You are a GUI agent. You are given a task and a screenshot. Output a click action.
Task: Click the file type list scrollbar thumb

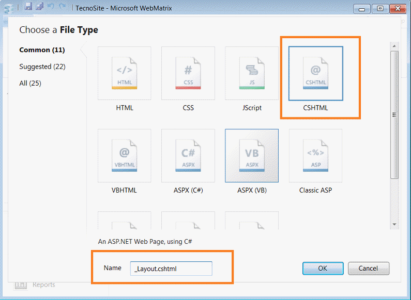pos(394,115)
